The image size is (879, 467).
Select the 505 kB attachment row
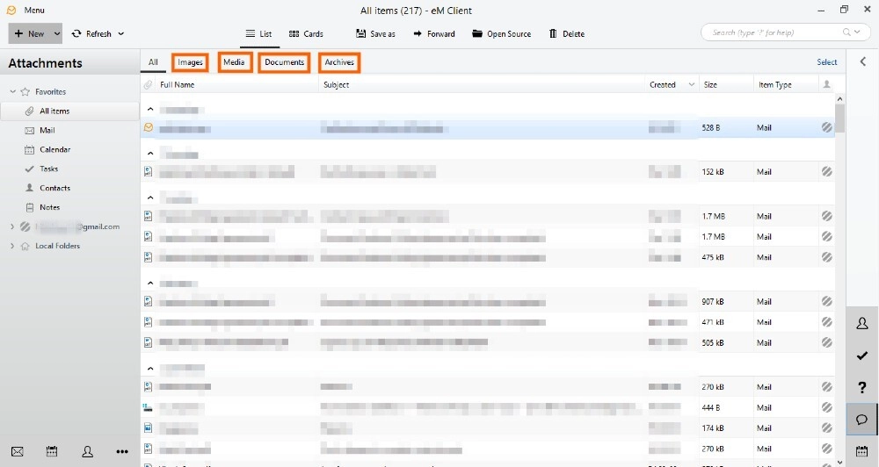[488, 342]
